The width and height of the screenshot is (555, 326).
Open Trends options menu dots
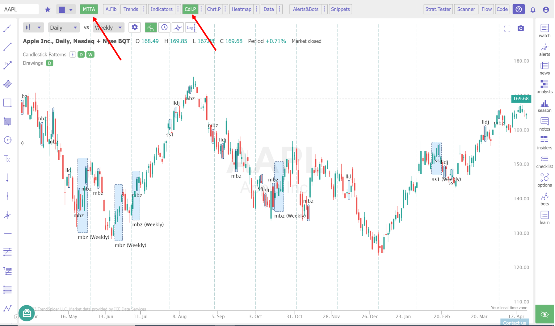(x=144, y=9)
